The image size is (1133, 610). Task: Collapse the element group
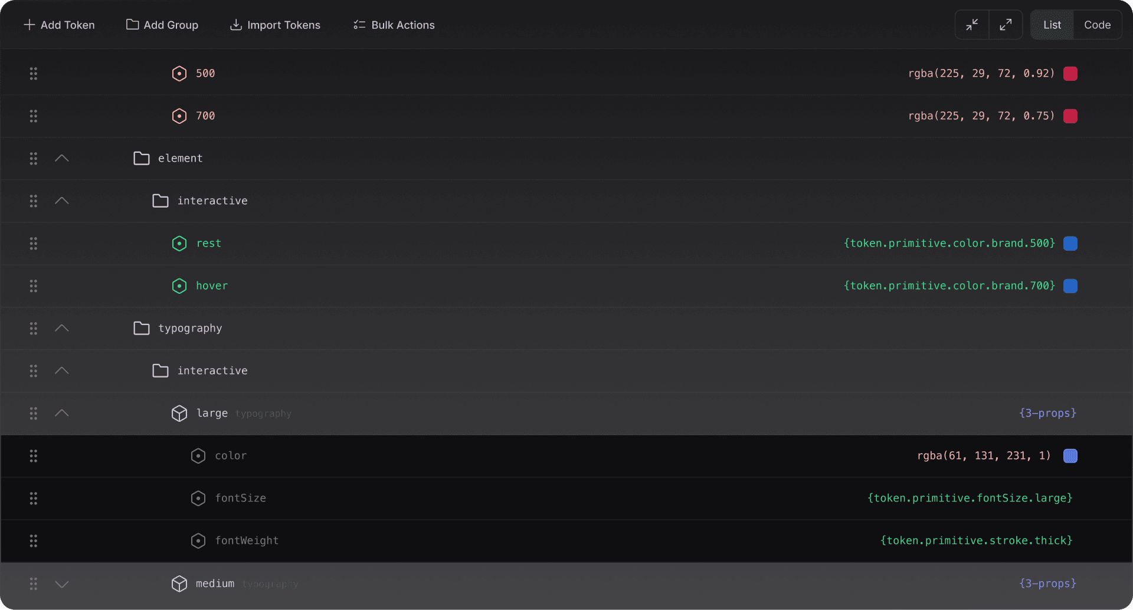coord(62,158)
